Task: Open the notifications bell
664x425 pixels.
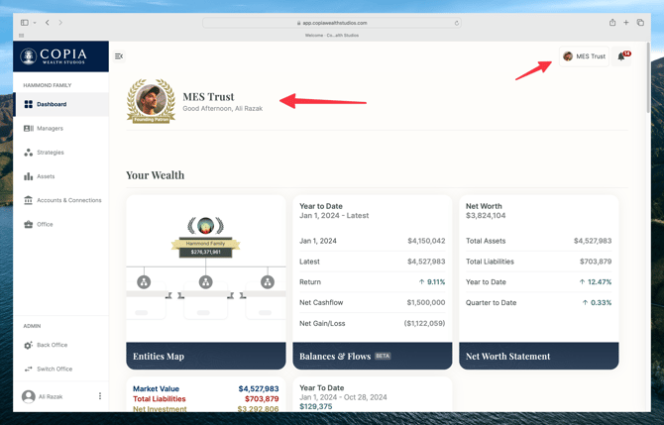Action: (621, 56)
